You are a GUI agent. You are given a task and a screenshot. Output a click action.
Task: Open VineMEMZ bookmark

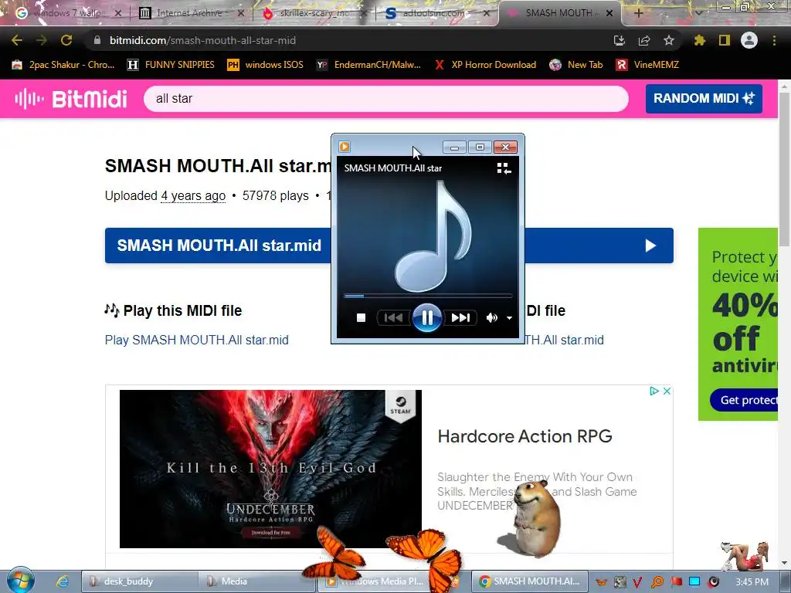[x=647, y=65]
